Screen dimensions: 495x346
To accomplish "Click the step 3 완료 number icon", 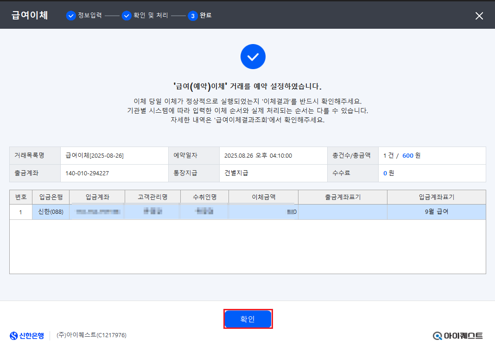I will 192,16.
